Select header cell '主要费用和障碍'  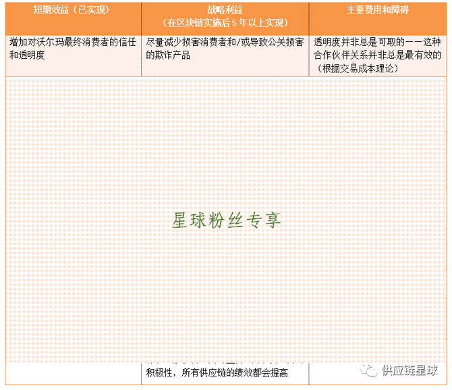coord(378,18)
